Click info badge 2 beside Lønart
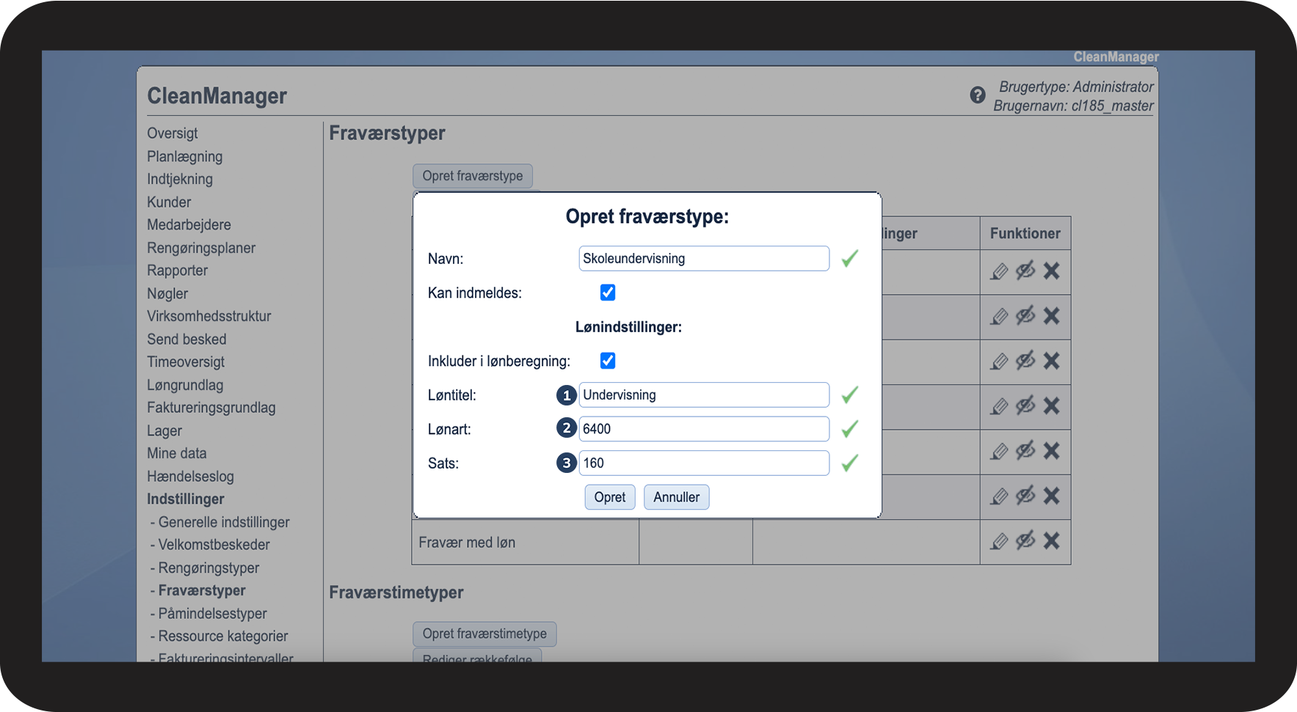This screenshot has width=1297, height=712. (566, 428)
